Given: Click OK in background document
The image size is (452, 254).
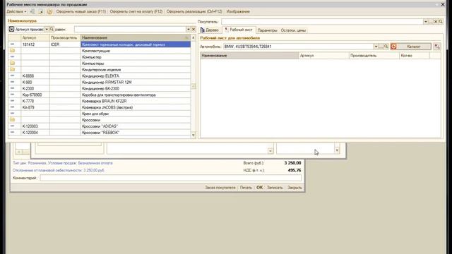Looking at the screenshot, I should (x=259, y=188).
